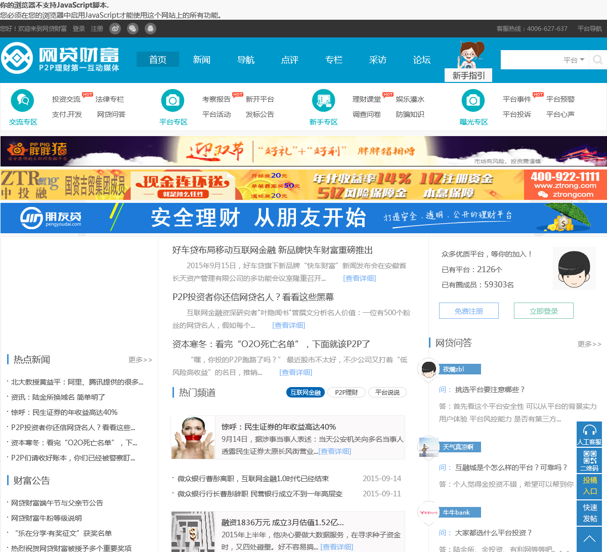This screenshot has width=607, height=552.
Task: Click the 二维码 QR code icon
Action: [x=589, y=460]
